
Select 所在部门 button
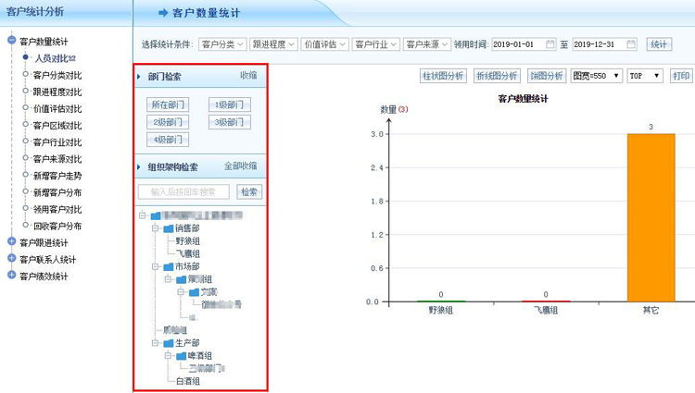coord(168,104)
